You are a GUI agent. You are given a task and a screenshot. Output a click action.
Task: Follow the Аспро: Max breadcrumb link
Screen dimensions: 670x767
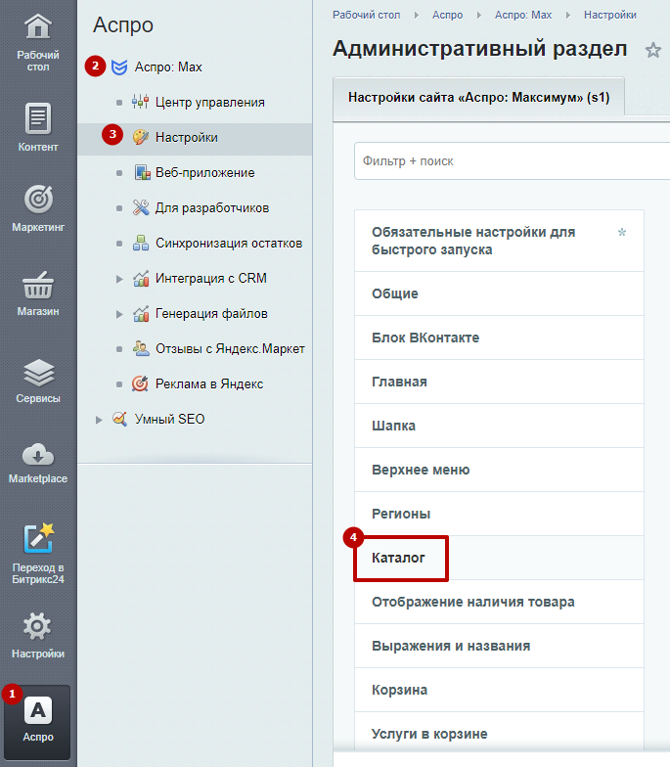pyautogui.click(x=523, y=16)
